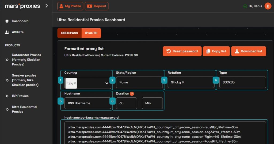Click the Duration value field showing 30
This screenshot has width=274, height=144.
coord(126,103)
